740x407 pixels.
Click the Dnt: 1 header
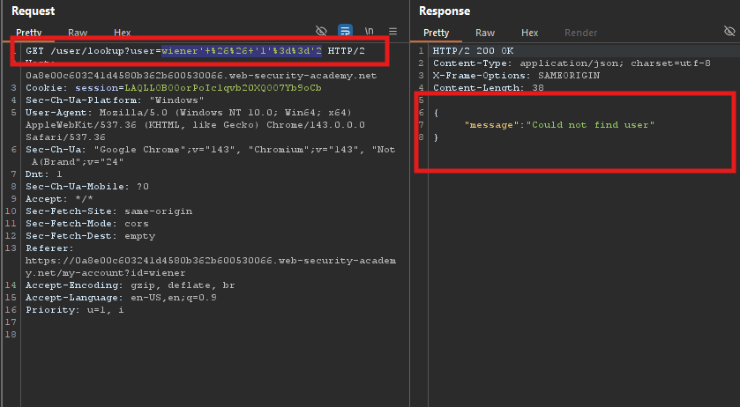coord(43,174)
